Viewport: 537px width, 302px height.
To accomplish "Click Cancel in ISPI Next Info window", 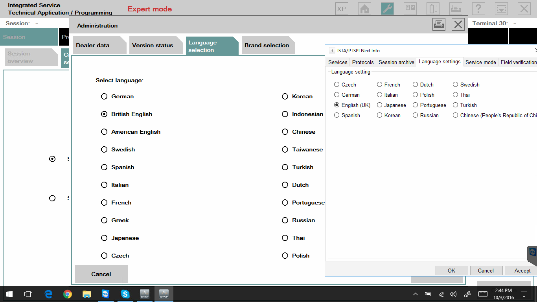I will click(x=486, y=271).
